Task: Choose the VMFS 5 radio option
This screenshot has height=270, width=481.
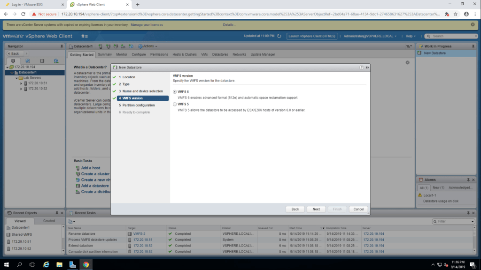Action: coord(175,104)
